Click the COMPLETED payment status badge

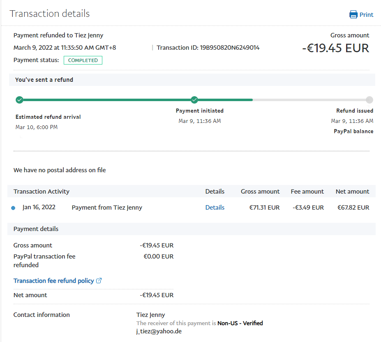click(83, 60)
